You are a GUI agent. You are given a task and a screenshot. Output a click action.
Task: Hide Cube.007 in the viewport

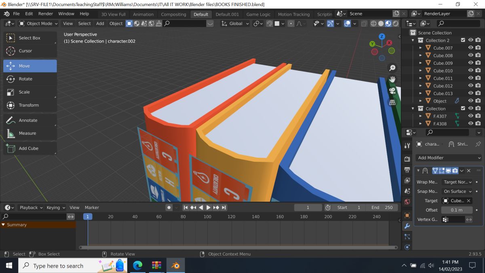pyautogui.click(x=470, y=48)
